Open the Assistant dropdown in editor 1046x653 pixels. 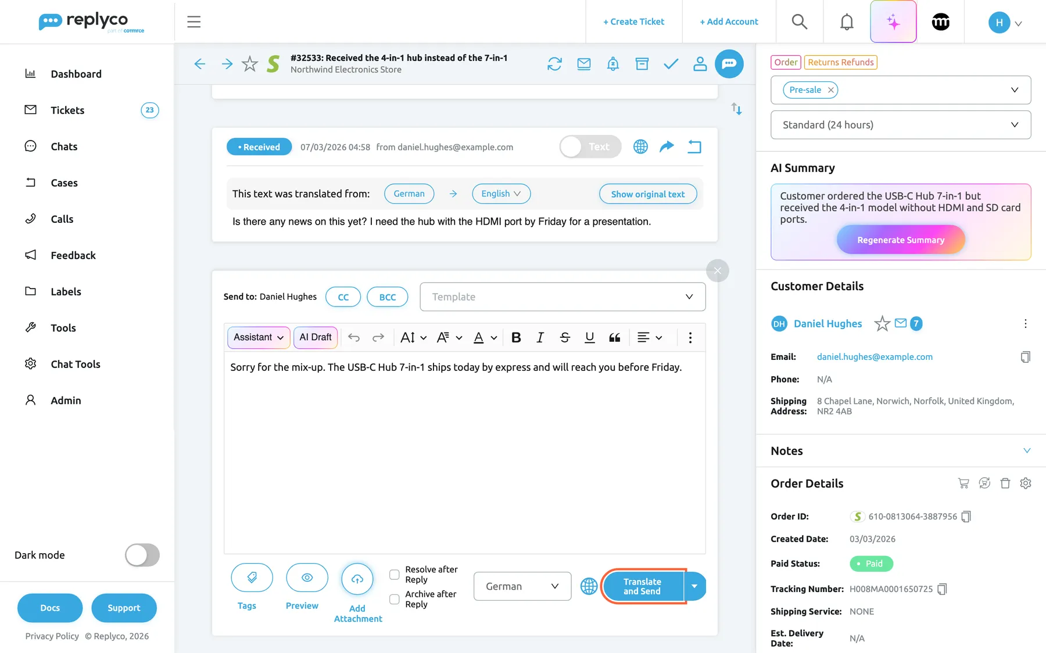tap(259, 337)
